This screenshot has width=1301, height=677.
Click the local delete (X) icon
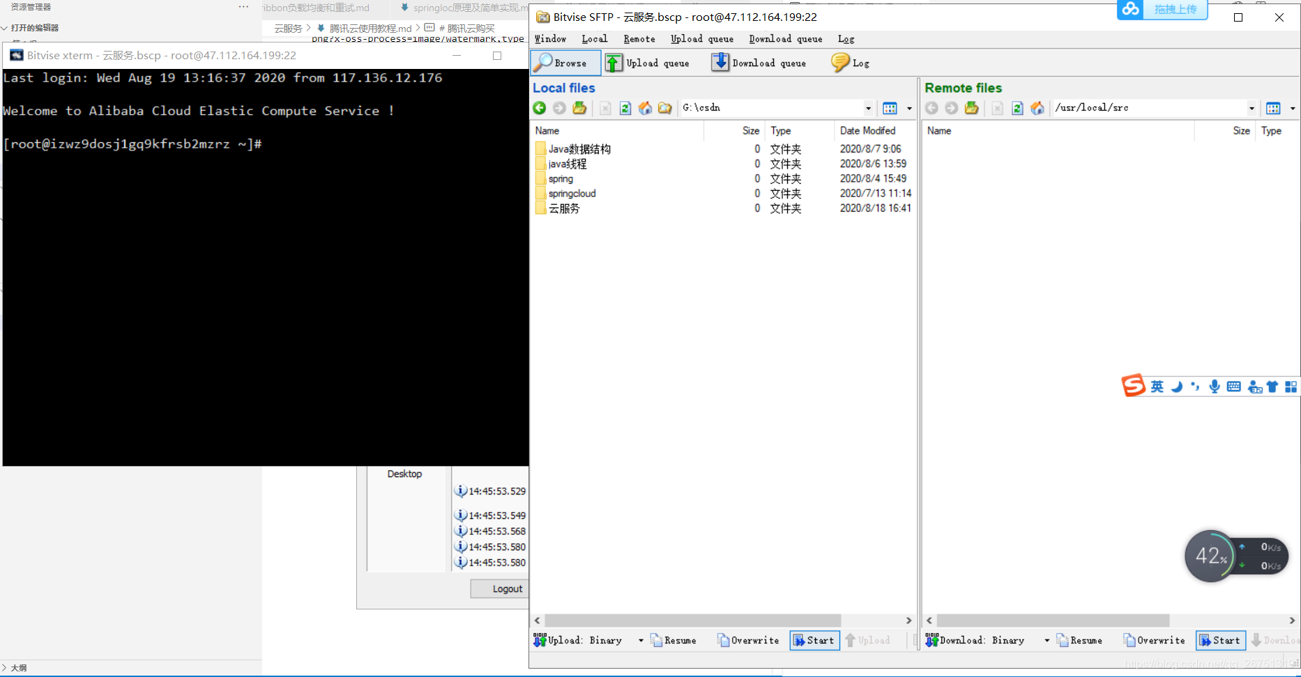click(605, 108)
